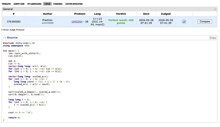Click the long long count = (1LL * i + 1) line
This screenshot has height=127, width=220.
point(42,82)
